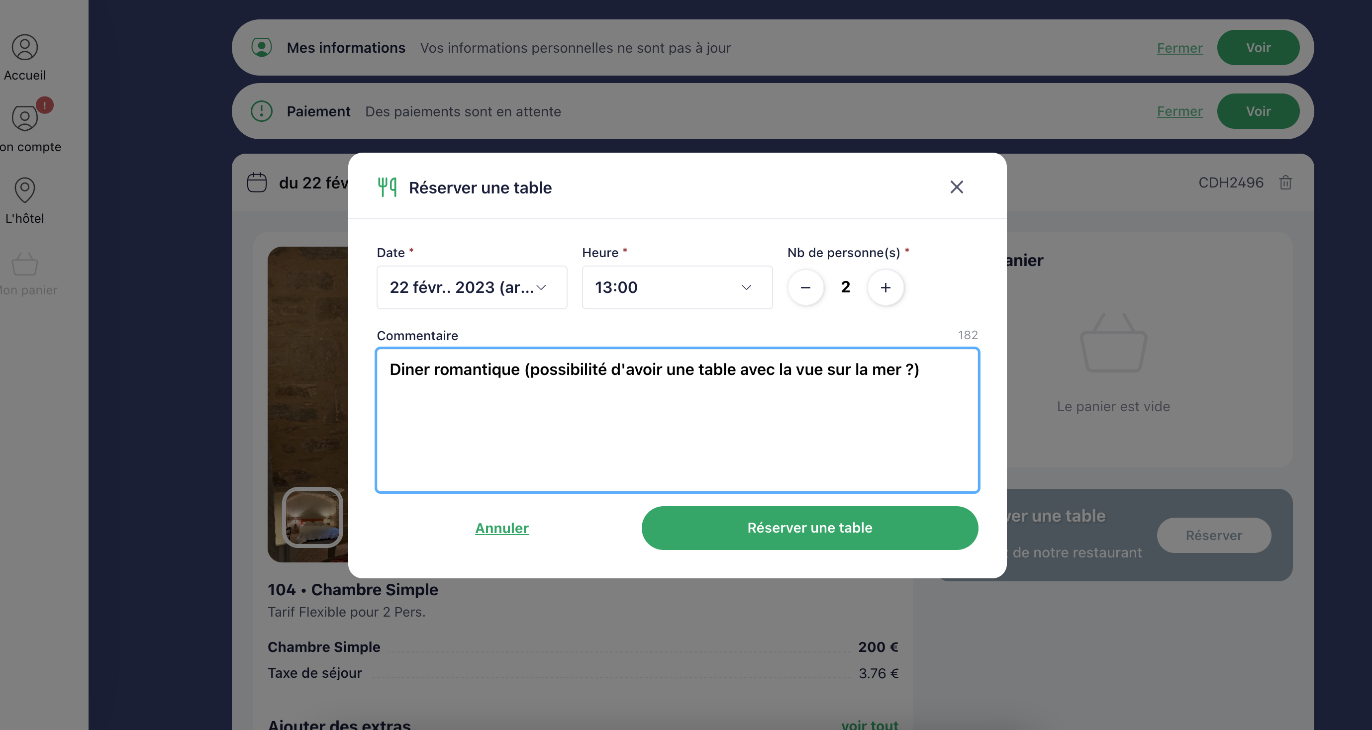Click Voir on Mes informations banner
The image size is (1372, 730).
(x=1258, y=47)
